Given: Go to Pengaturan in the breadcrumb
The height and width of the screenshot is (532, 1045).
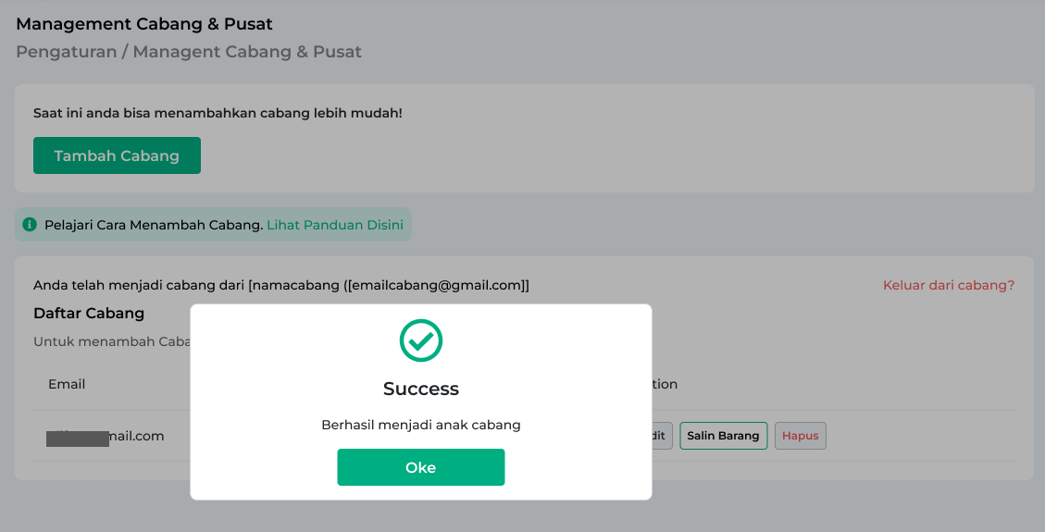Looking at the screenshot, I should [66, 52].
